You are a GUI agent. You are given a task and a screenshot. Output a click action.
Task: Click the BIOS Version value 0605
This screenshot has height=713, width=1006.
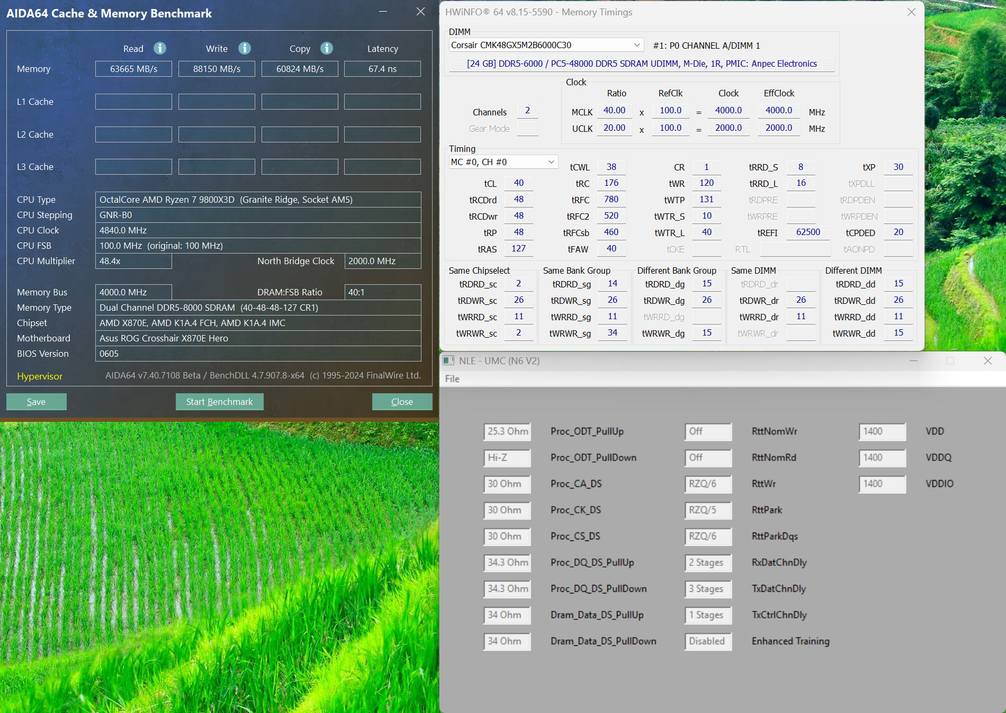click(x=258, y=354)
